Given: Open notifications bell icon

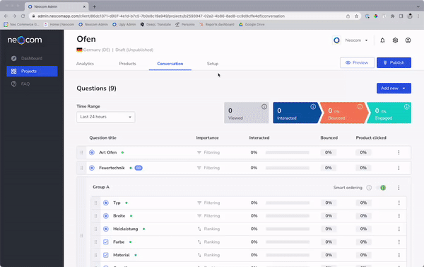Looking at the screenshot, I should (x=382, y=40).
